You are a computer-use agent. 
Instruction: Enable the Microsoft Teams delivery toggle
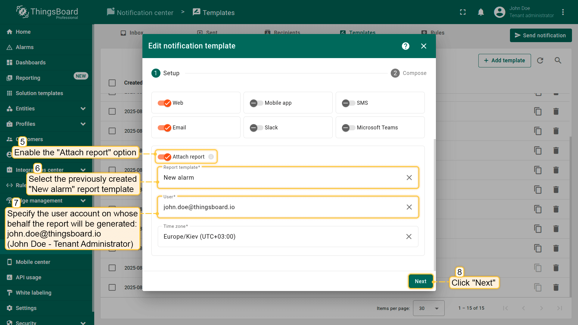coord(349,128)
